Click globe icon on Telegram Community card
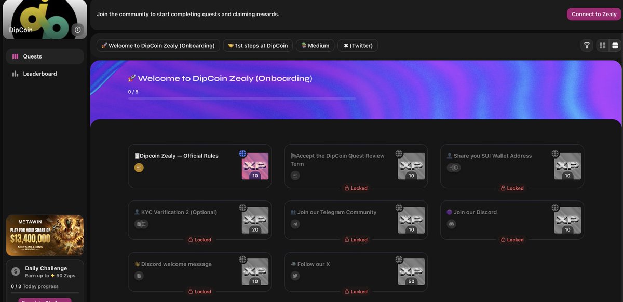This screenshot has height=302, width=623. click(399, 208)
